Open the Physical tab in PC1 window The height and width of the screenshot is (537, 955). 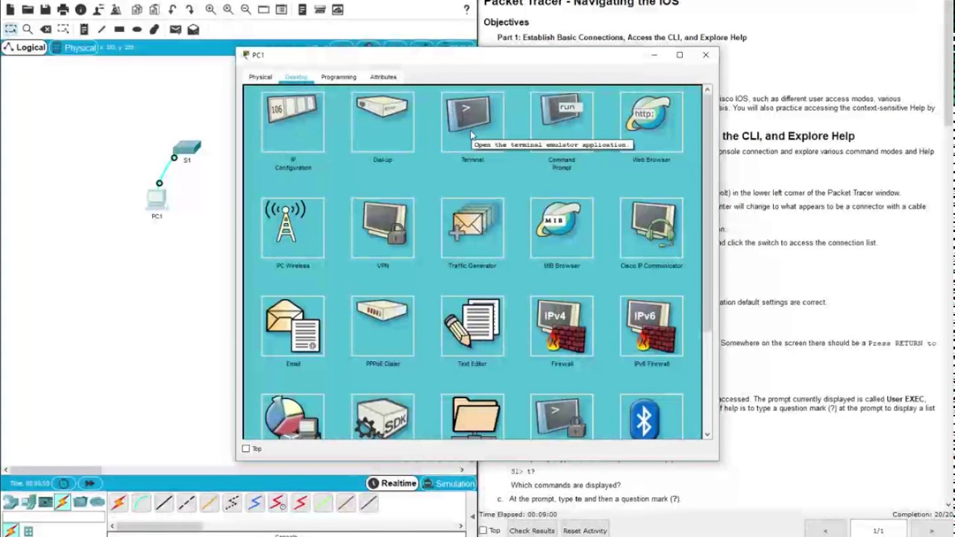pos(260,77)
